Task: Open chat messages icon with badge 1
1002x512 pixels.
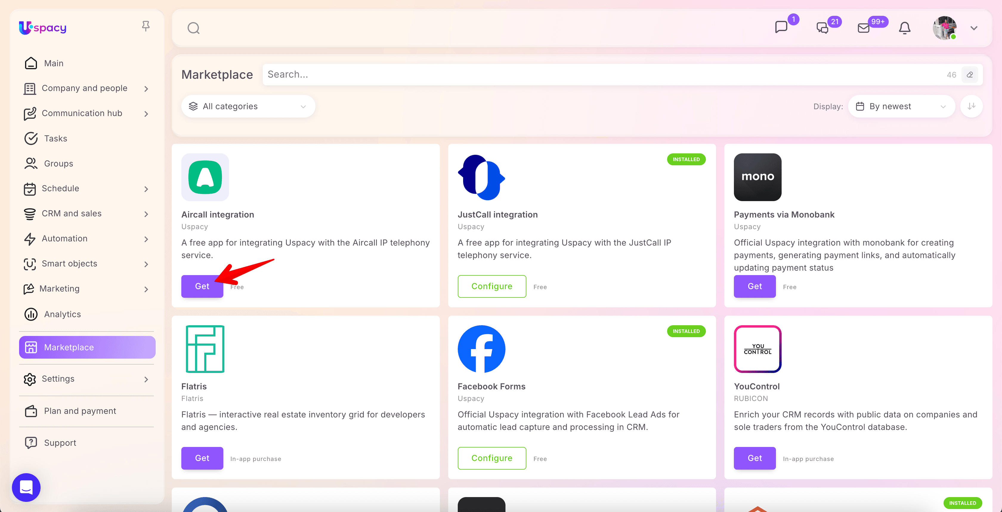Action: coord(781,27)
